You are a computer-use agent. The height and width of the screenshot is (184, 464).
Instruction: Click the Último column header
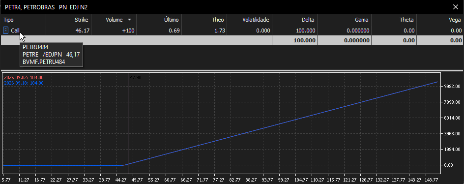pyautogui.click(x=172, y=20)
